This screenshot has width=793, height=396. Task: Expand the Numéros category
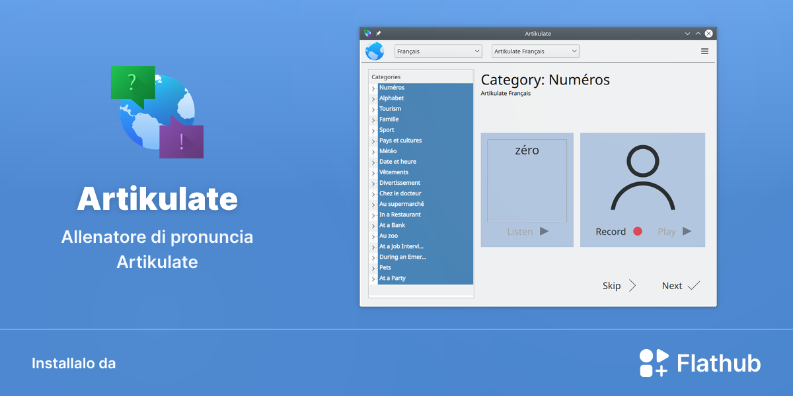373,88
